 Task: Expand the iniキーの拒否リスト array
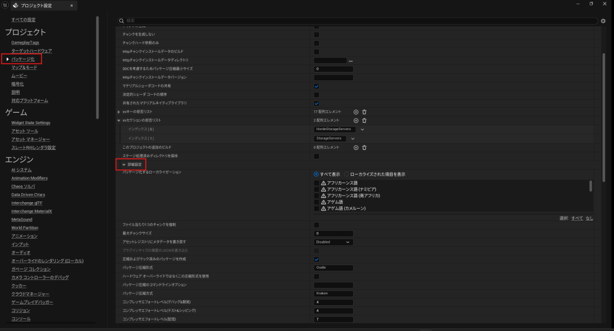[x=119, y=112]
